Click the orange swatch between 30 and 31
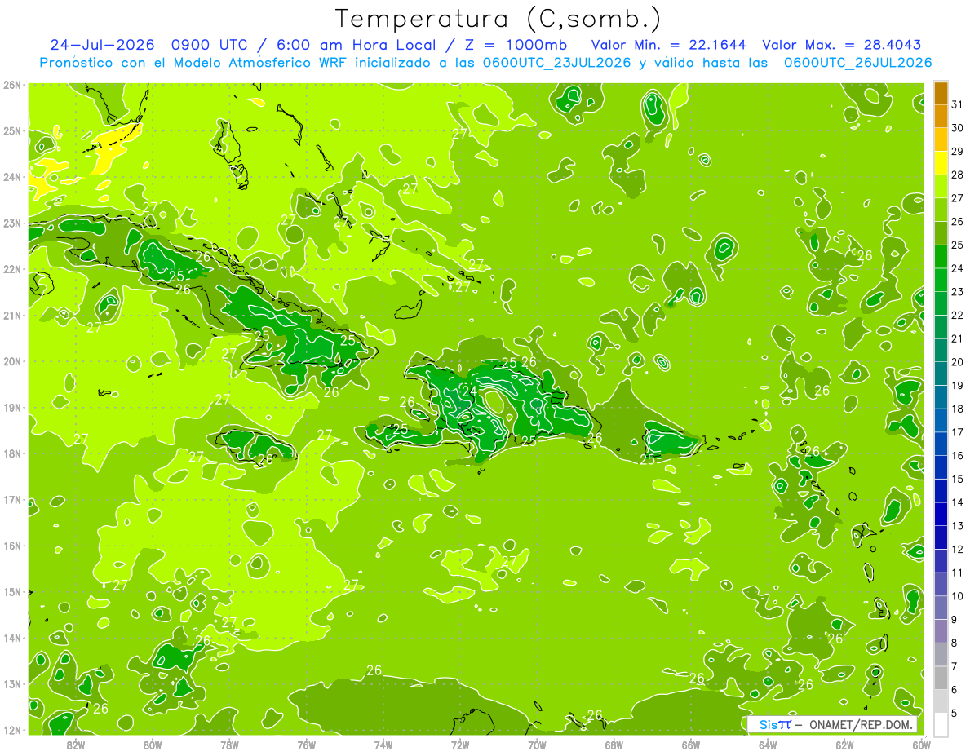The width and height of the screenshot is (979, 756). pos(941,117)
